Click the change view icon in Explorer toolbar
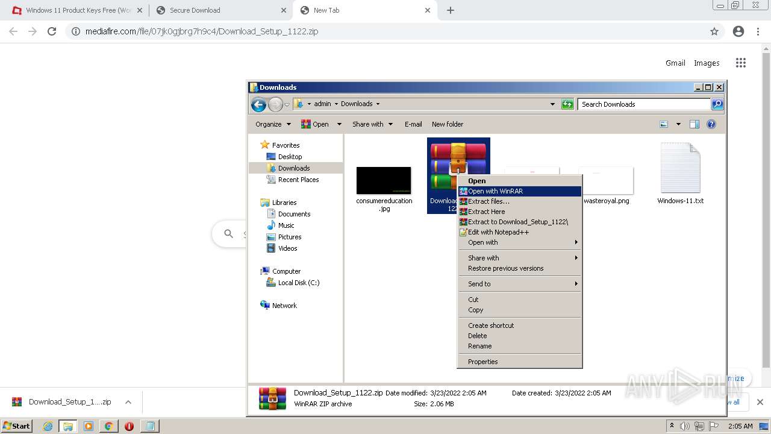Viewport: 771px width, 434px height. tap(664, 124)
